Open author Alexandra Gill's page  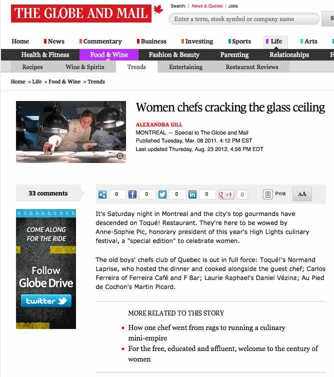click(x=159, y=124)
